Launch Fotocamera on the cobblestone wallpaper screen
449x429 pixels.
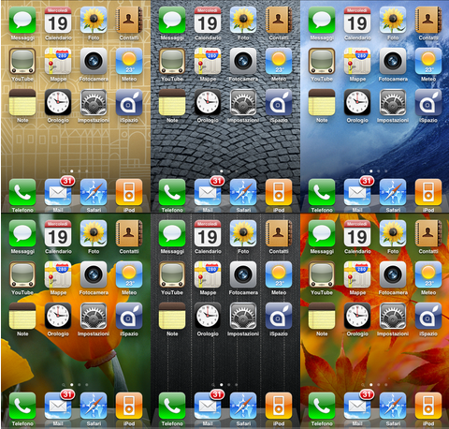(x=243, y=61)
